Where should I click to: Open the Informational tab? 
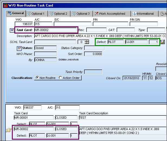[145, 14]
